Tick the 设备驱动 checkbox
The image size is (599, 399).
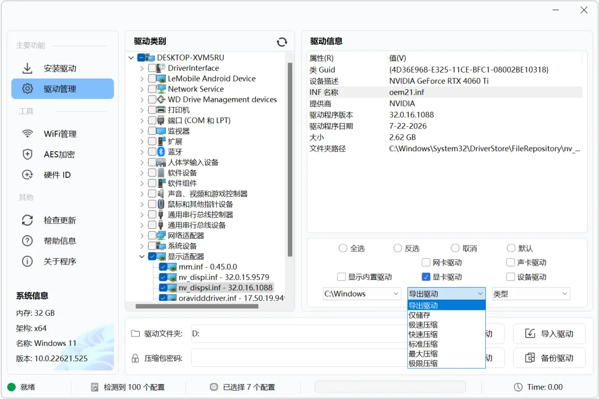pos(510,277)
